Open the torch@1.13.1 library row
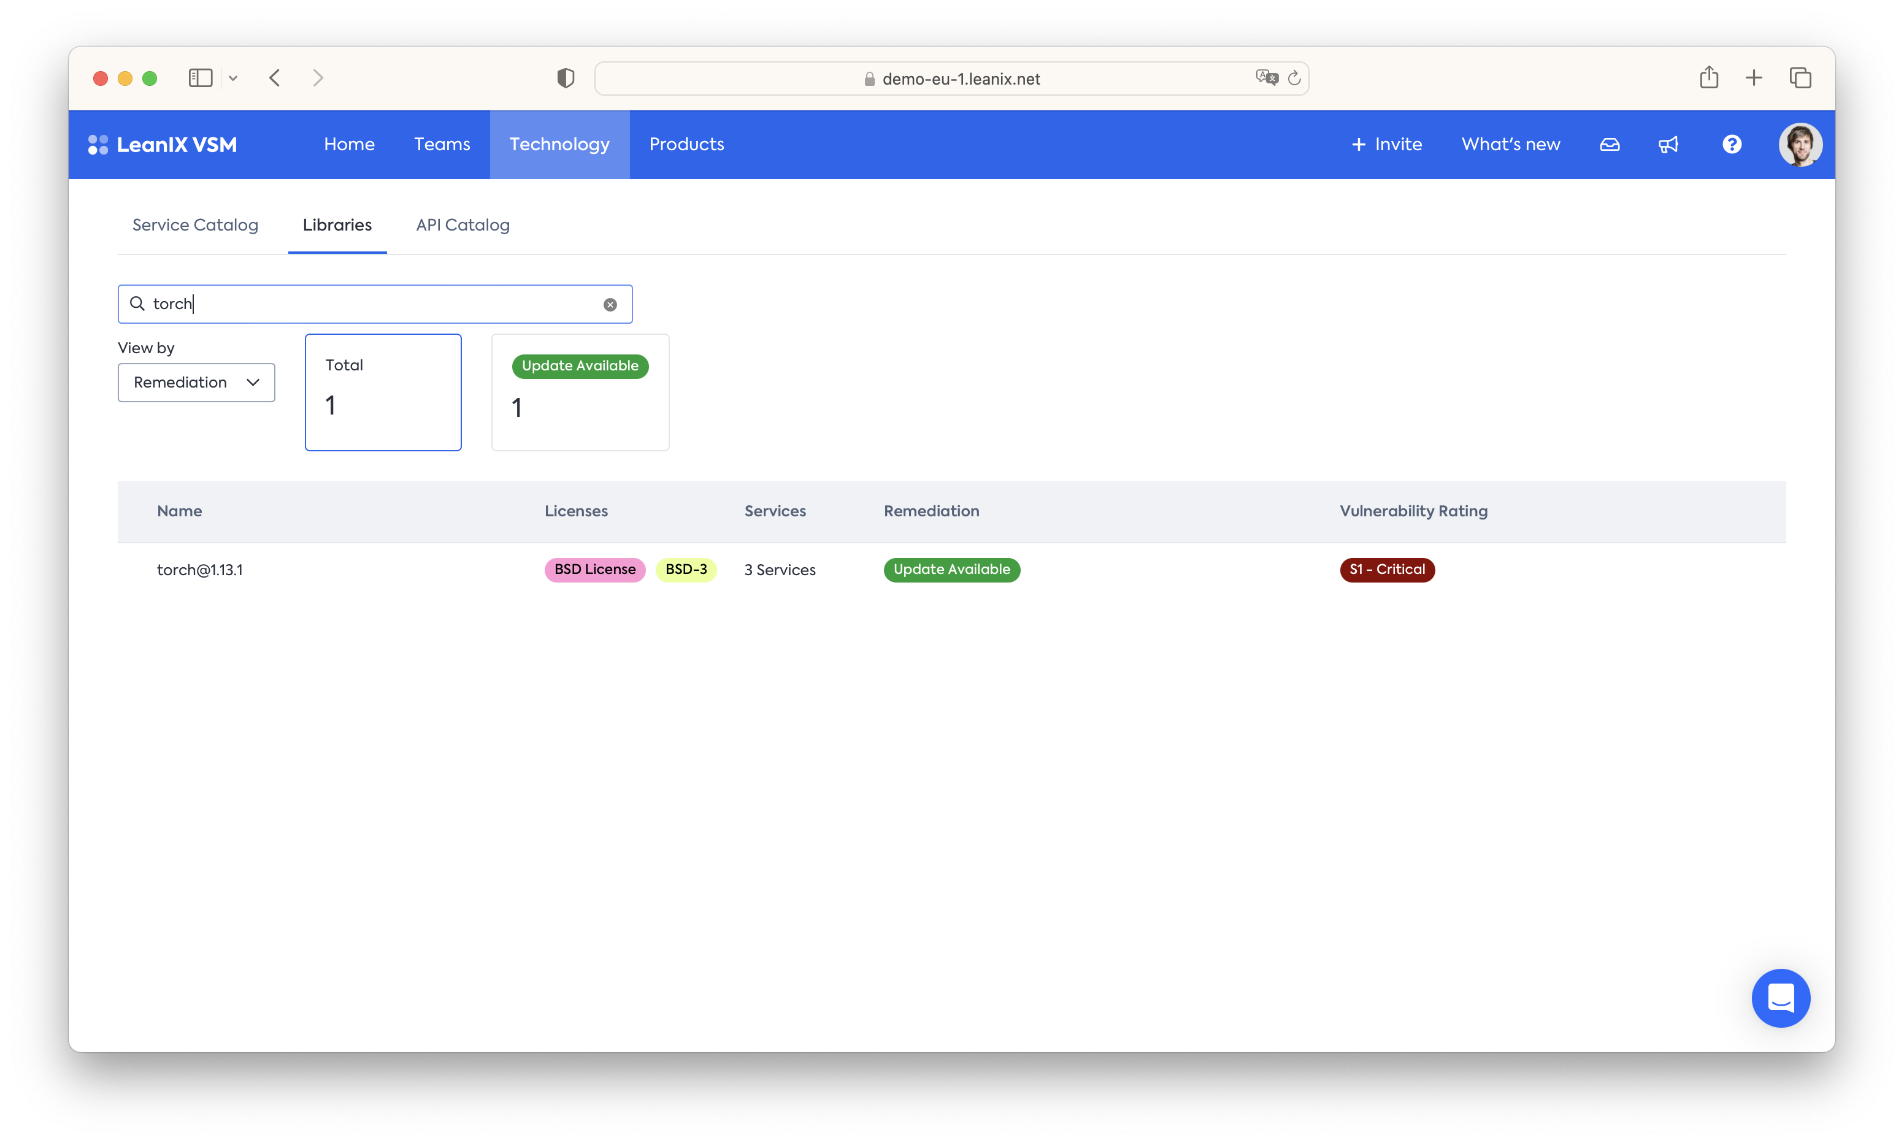This screenshot has width=1904, height=1143. (199, 570)
